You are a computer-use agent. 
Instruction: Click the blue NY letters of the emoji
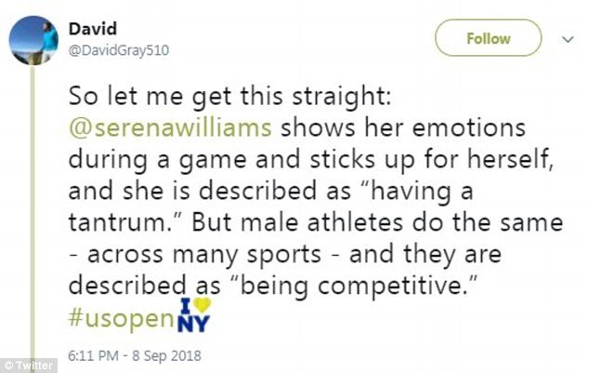[195, 322]
